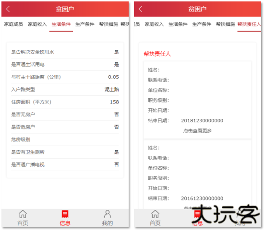265x231 pixels.
Task: Select 入户路类型 row label
Action: [x=23, y=90]
